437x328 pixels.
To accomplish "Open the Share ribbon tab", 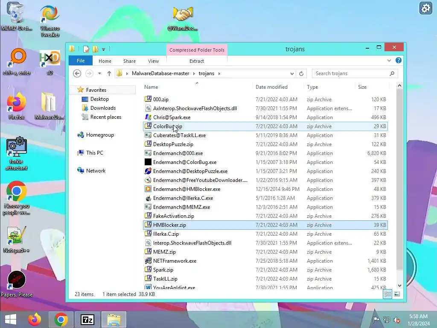I will pos(129,61).
